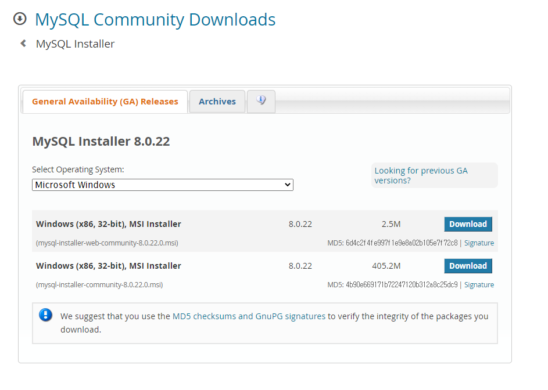Click first Windows (x86, 32-bit) title in the 2.5M row
Image resolution: width=548 pixels, height=390 pixels.
108,224
